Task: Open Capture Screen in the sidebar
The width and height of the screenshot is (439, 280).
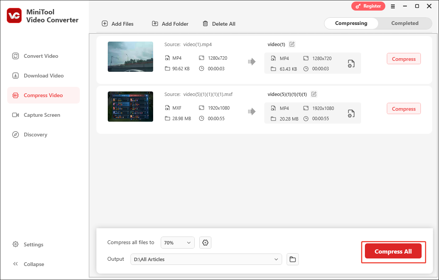Action: pos(43,115)
